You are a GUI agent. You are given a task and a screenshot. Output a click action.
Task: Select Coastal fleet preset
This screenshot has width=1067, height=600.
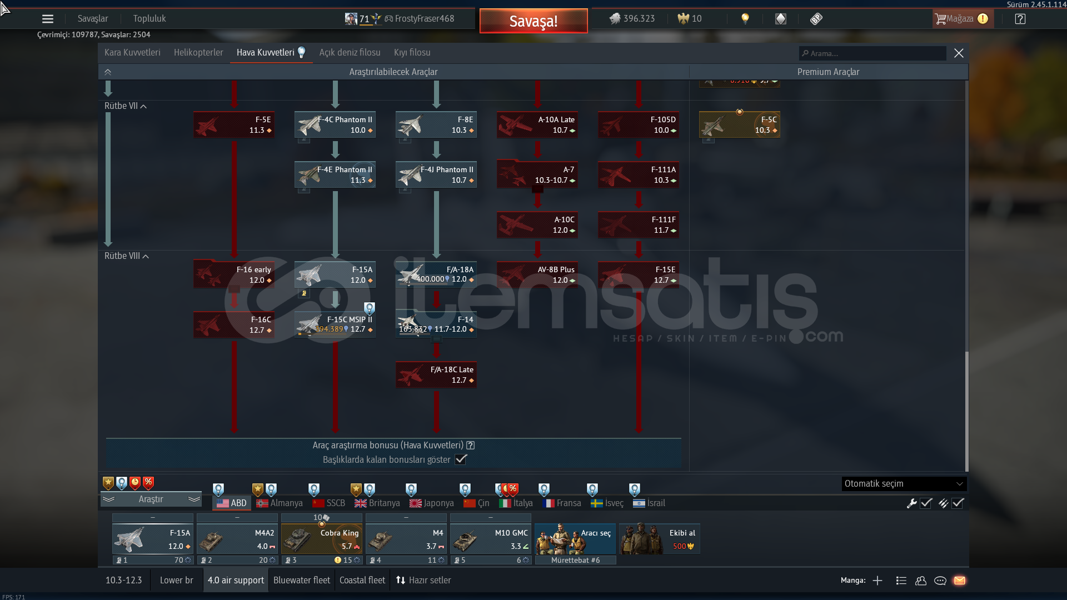point(362,580)
